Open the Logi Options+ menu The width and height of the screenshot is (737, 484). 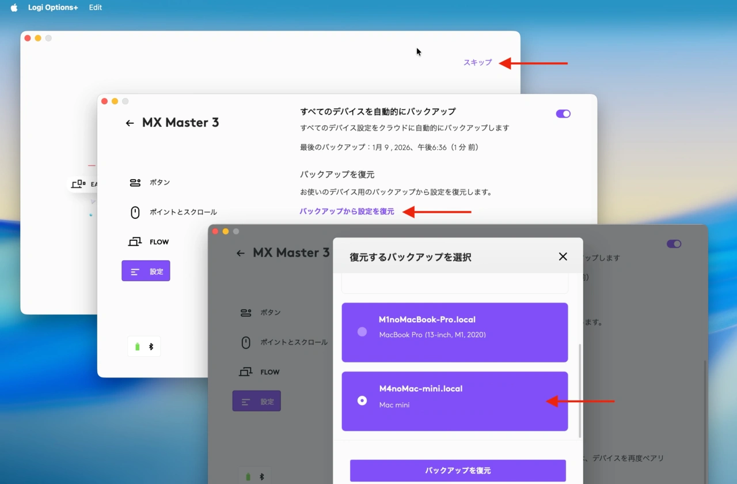pos(53,8)
